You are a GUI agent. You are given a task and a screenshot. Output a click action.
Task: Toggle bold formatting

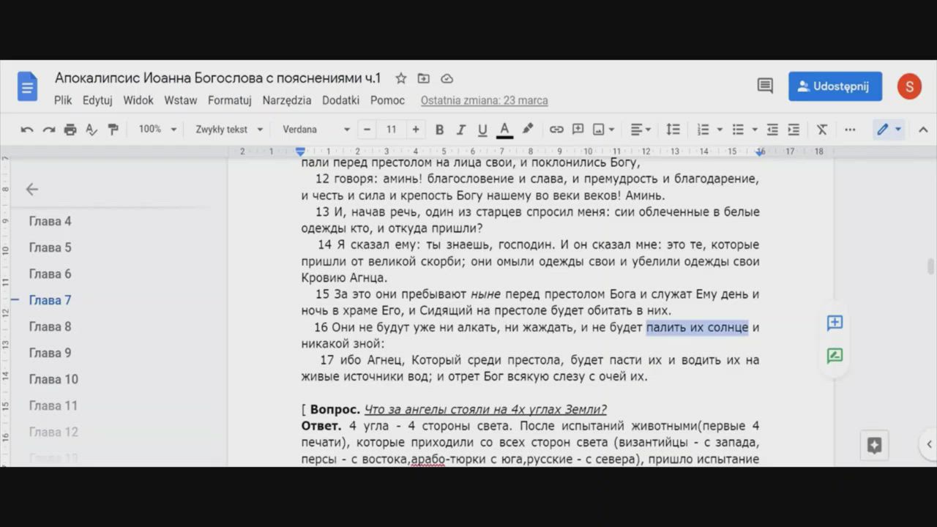pyautogui.click(x=439, y=130)
